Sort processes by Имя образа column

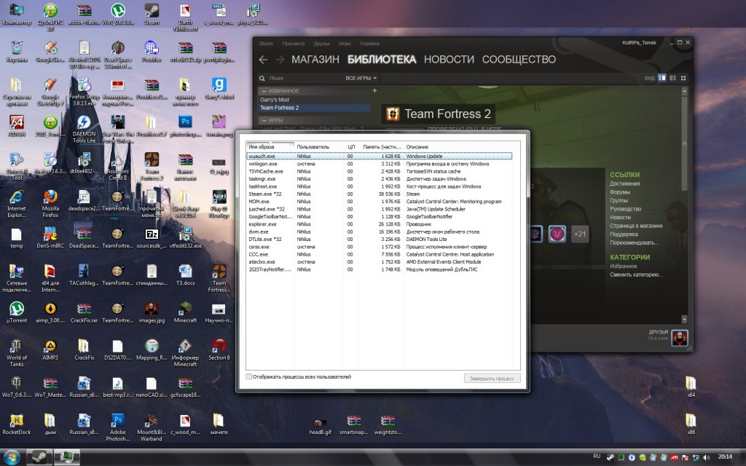point(270,146)
